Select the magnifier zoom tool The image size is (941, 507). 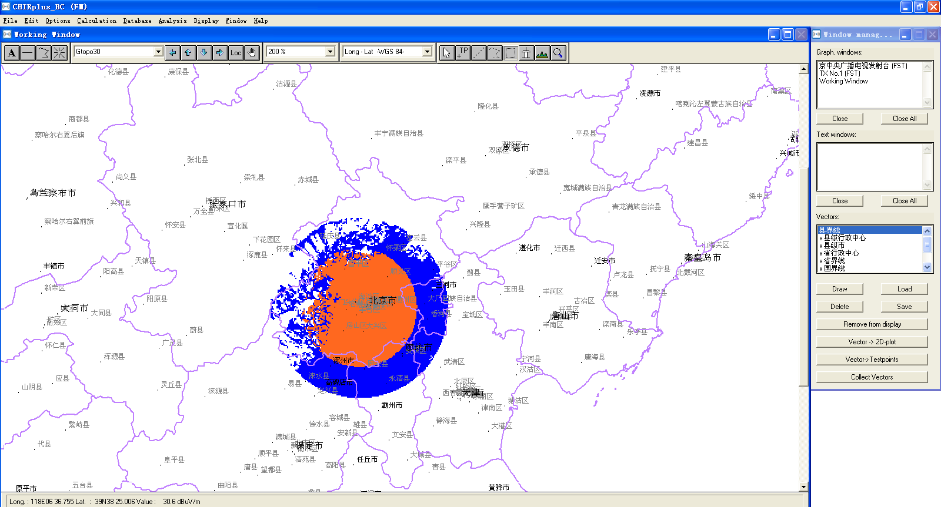pyautogui.click(x=558, y=53)
